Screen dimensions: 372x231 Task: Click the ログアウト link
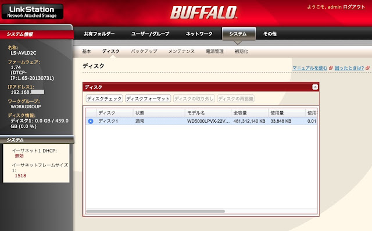[x=354, y=7]
